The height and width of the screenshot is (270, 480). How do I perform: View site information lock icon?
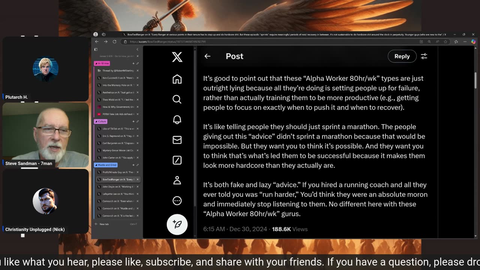[125, 42]
